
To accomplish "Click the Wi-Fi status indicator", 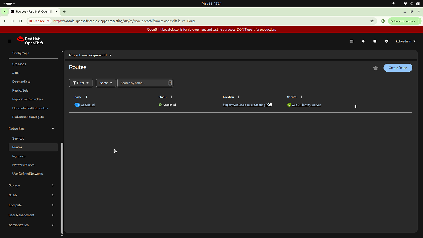I will (x=405, y=4).
